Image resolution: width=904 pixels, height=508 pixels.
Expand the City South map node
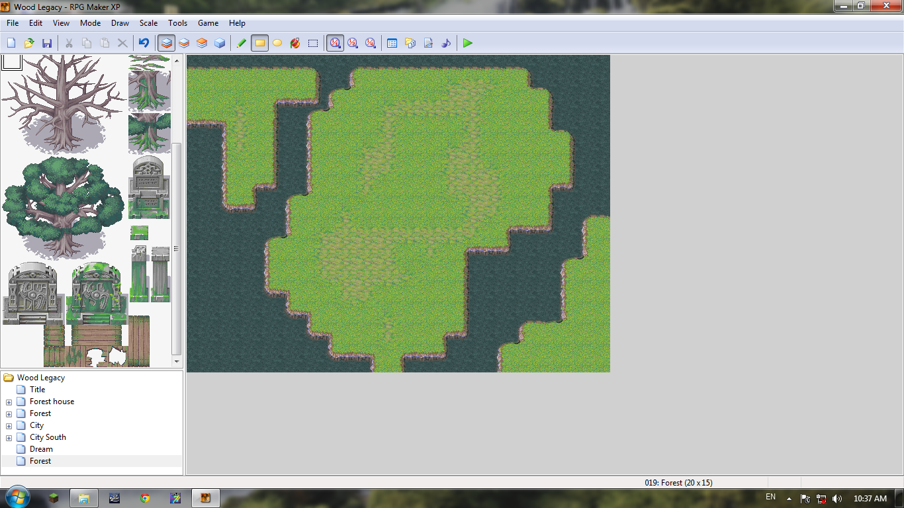pyautogui.click(x=8, y=437)
